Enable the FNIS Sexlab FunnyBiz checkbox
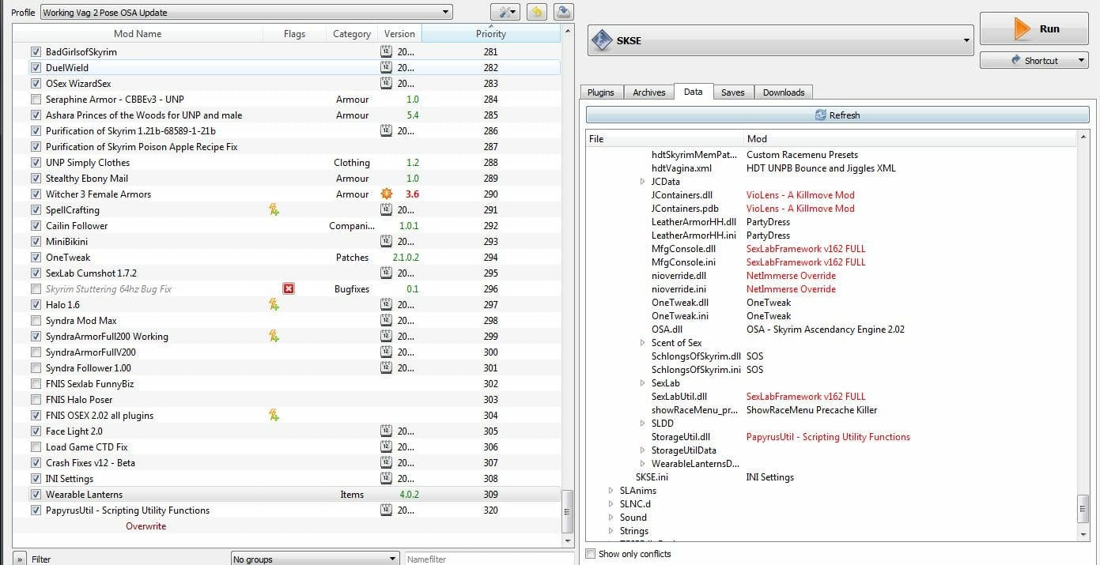 (36, 384)
